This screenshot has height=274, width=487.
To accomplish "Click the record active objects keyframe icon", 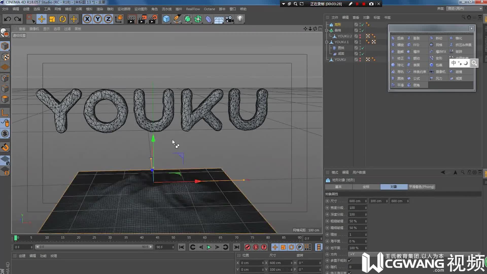I will point(248,247).
